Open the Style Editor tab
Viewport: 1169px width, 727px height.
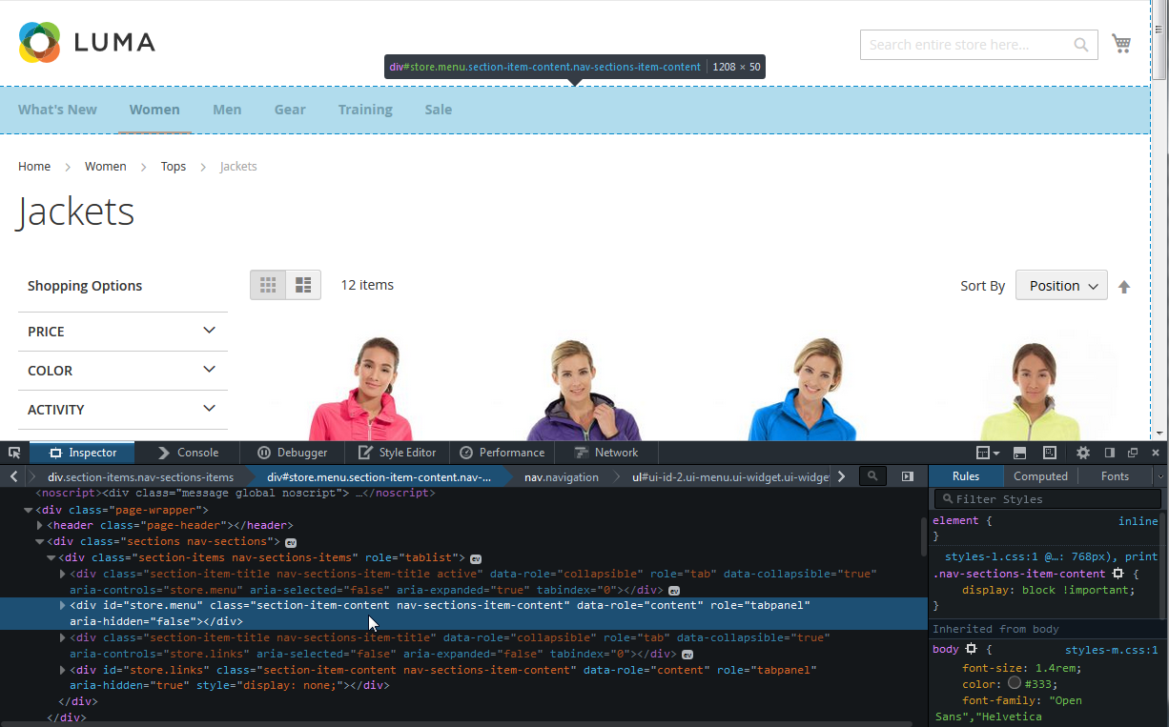click(x=397, y=453)
